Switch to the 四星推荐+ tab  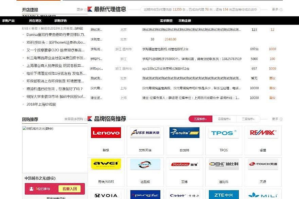[x=224, y=119]
